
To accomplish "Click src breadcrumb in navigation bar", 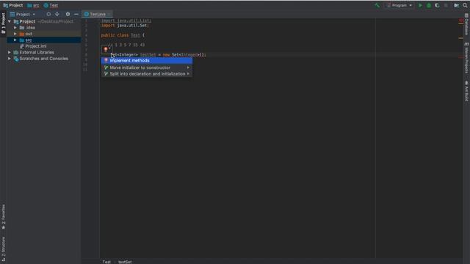I will point(33,5).
